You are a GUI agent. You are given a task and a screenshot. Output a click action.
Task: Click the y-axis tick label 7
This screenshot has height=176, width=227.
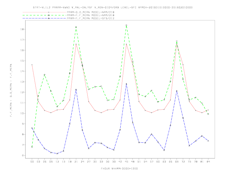(23, 145)
